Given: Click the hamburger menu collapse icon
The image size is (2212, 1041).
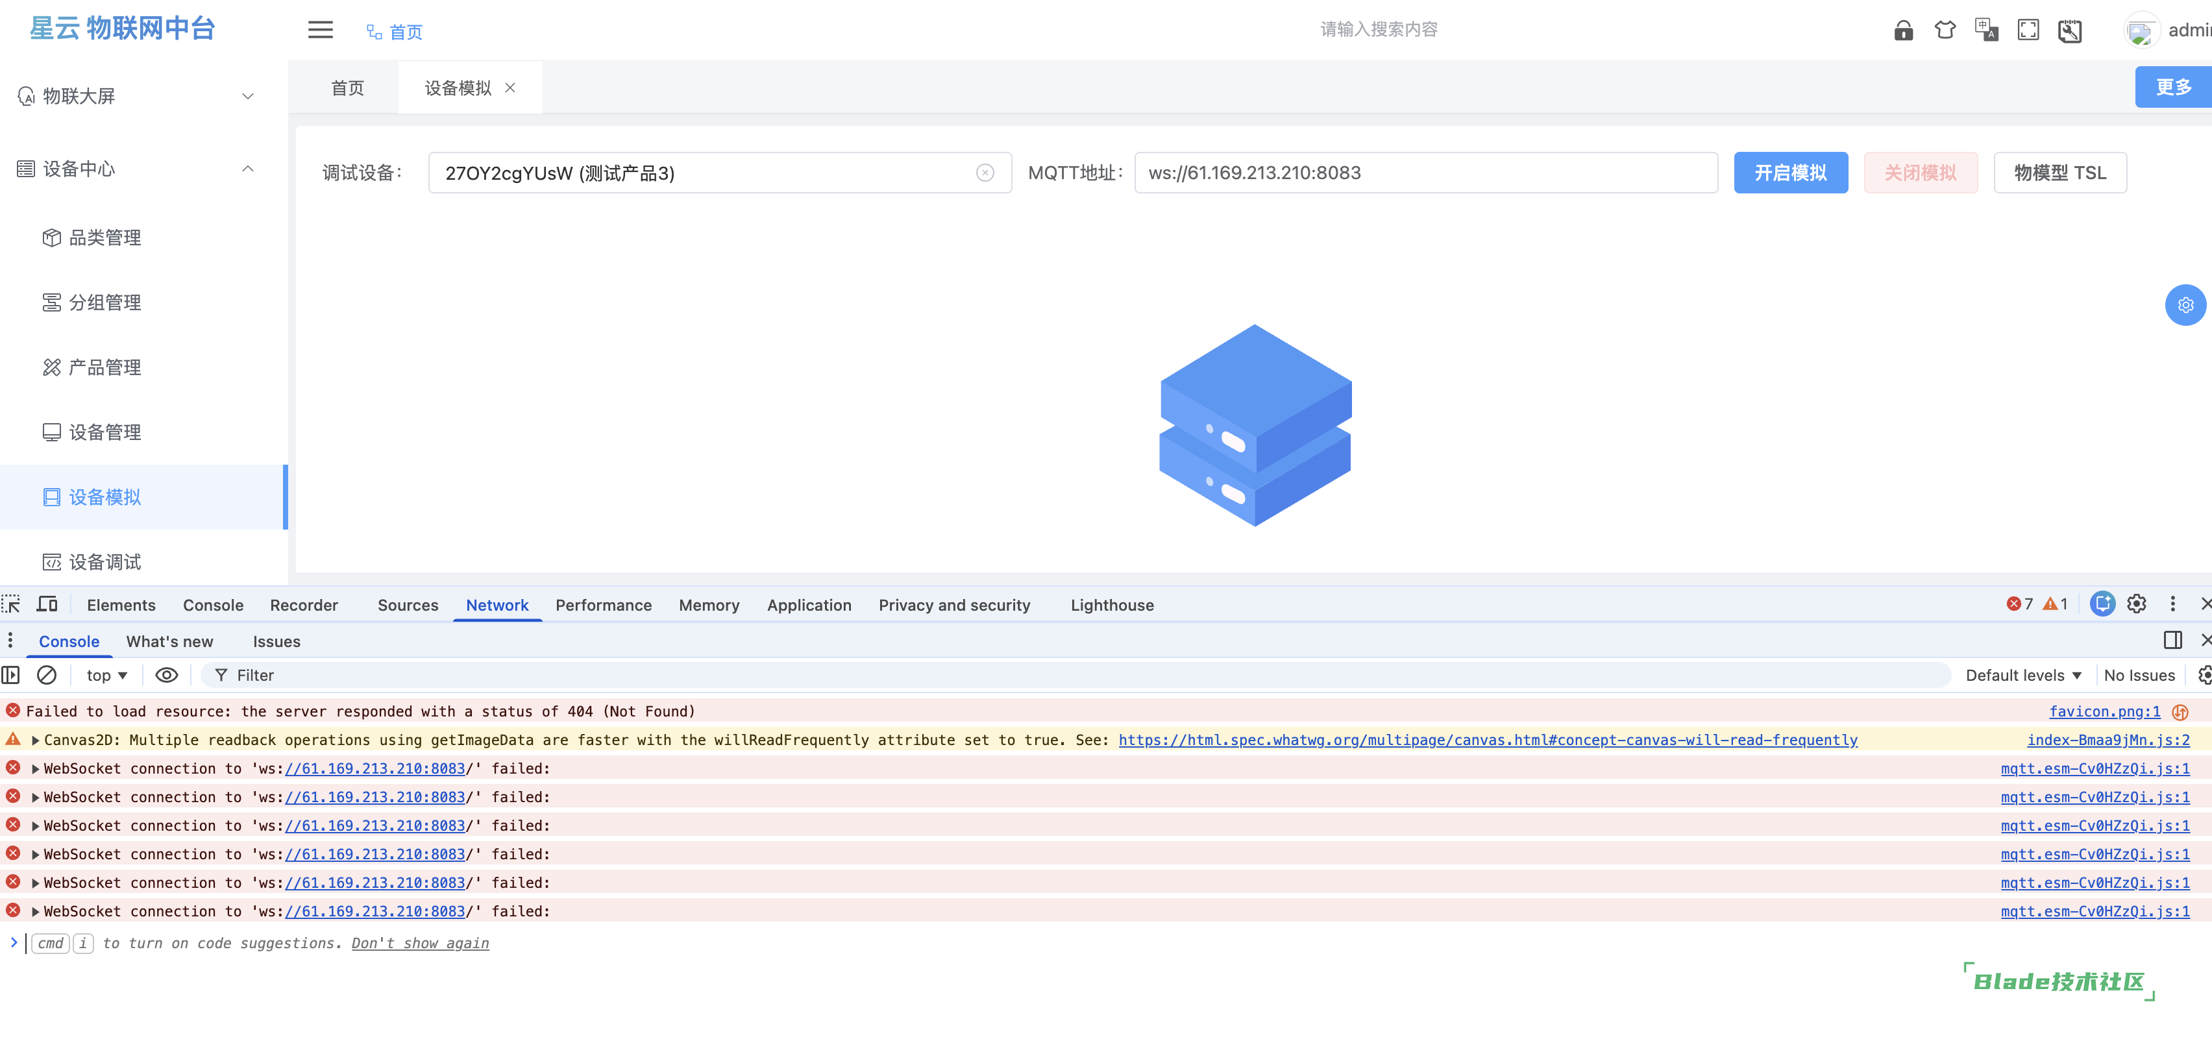Looking at the screenshot, I should pyautogui.click(x=320, y=30).
